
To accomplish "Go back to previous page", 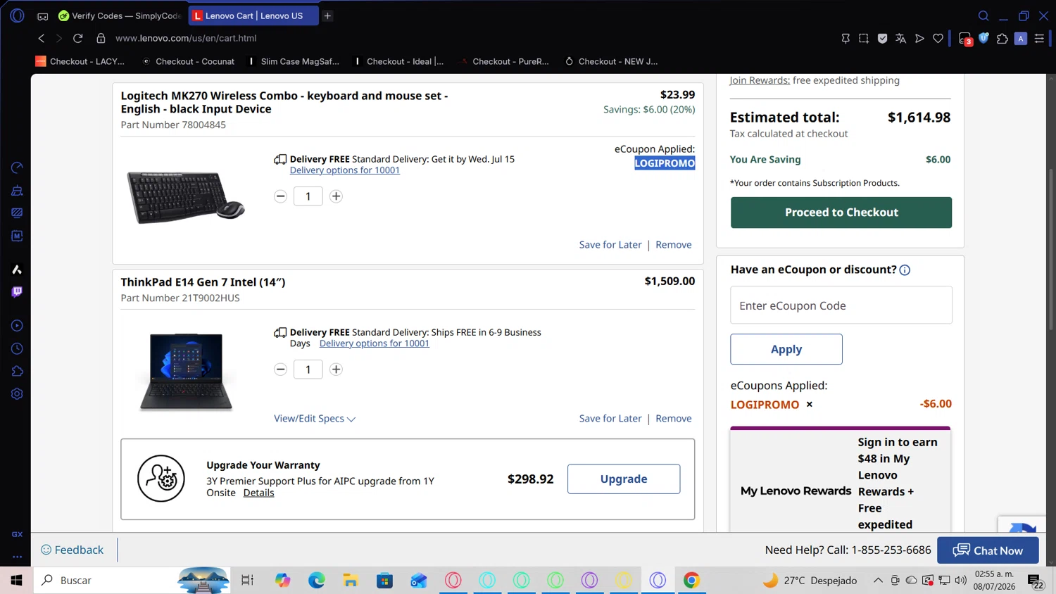I will [x=42, y=38].
